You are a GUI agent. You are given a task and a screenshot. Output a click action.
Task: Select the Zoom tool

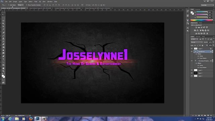(3, 71)
